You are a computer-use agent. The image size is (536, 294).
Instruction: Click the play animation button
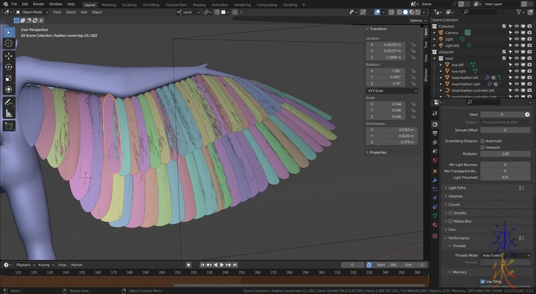[x=221, y=265]
